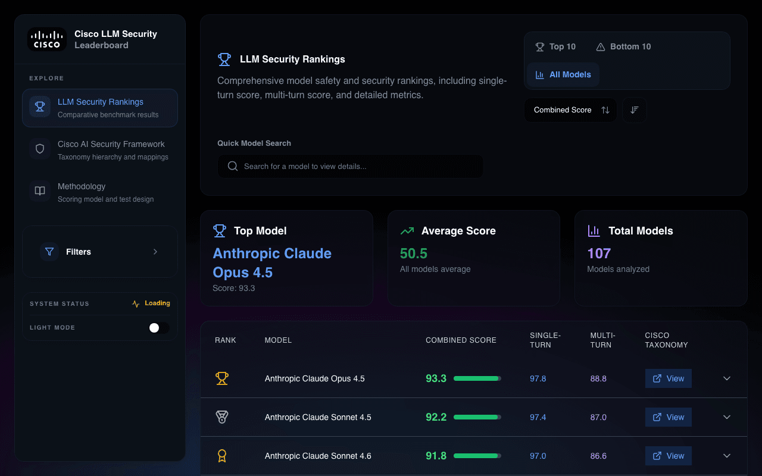
Task: Click the funnel Filters icon
Action: point(50,252)
